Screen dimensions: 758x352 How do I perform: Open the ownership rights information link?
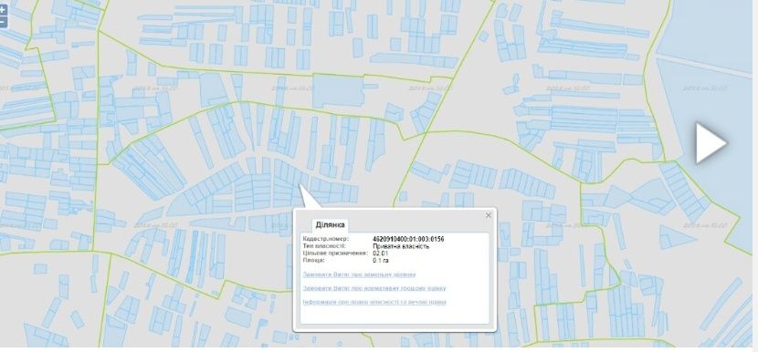tap(374, 302)
